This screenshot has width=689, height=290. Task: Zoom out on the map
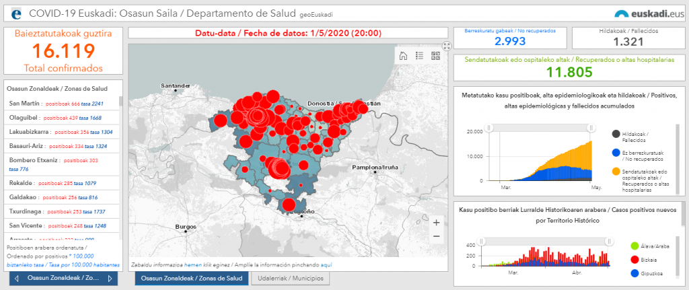tap(437, 236)
